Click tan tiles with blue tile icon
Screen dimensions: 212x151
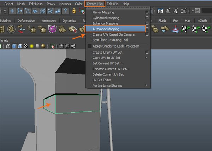point(165,29)
